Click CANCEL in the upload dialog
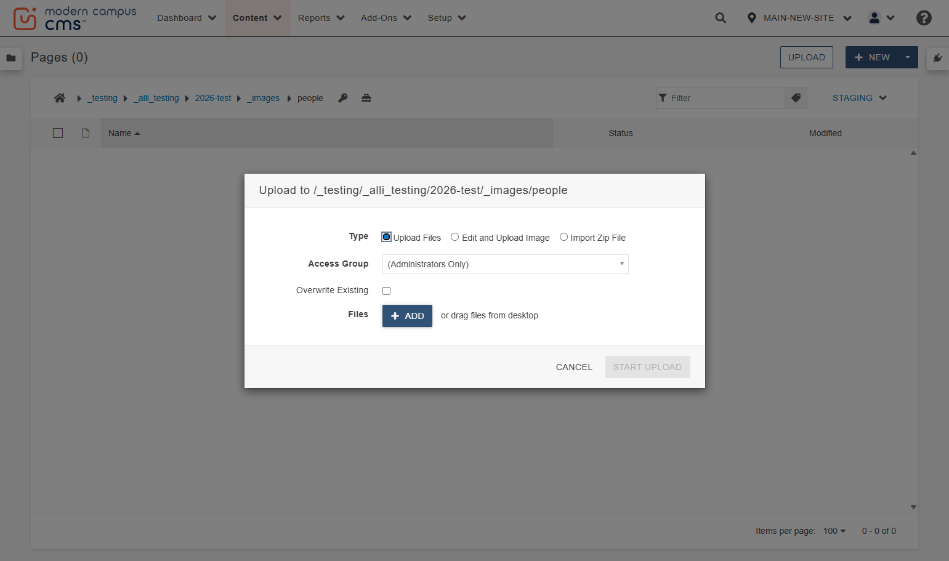The width and height of the screenshot is (949, 561). [x=574, y=367]
